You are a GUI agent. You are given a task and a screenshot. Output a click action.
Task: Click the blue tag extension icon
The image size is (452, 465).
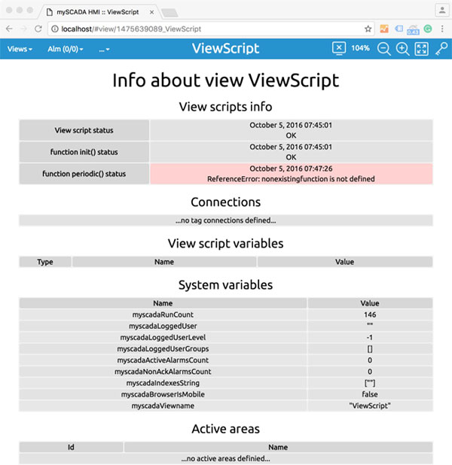(x=399, y=29)
